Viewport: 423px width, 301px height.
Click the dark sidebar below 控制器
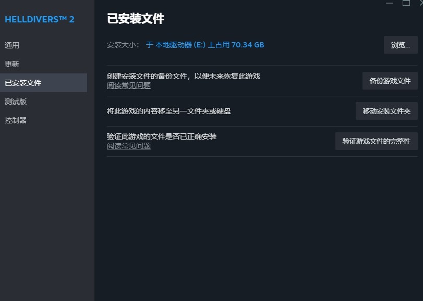[47, 208]
